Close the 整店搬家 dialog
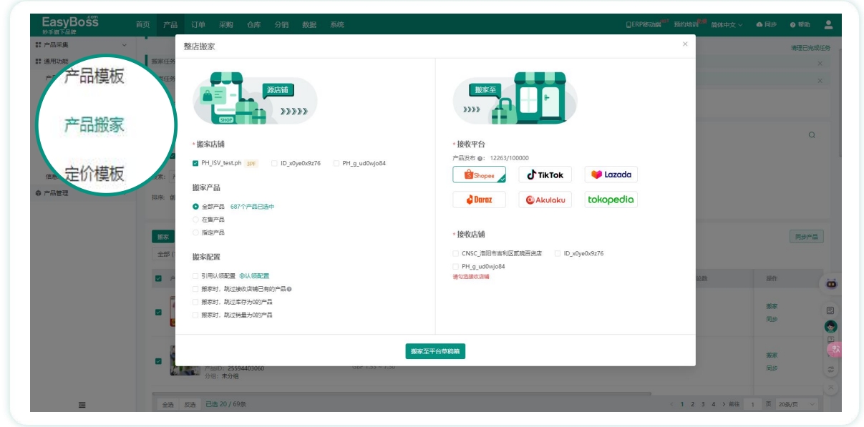The width and height of the screenshot is (864, 427). tap(685, 44)
